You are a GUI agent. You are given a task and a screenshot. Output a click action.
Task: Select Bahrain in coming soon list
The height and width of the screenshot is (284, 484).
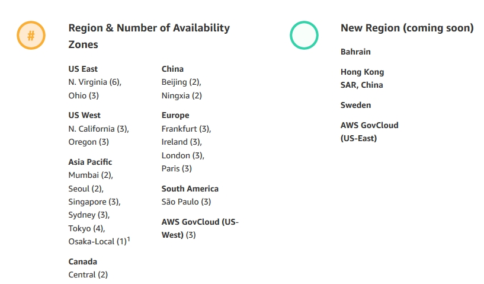click(355, 52)
